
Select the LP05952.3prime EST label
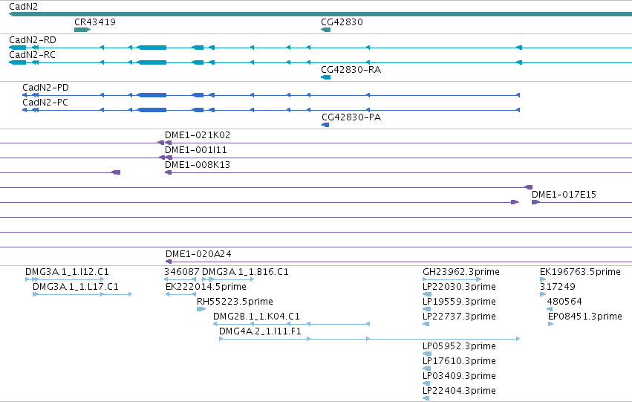[x=459, y=346]
